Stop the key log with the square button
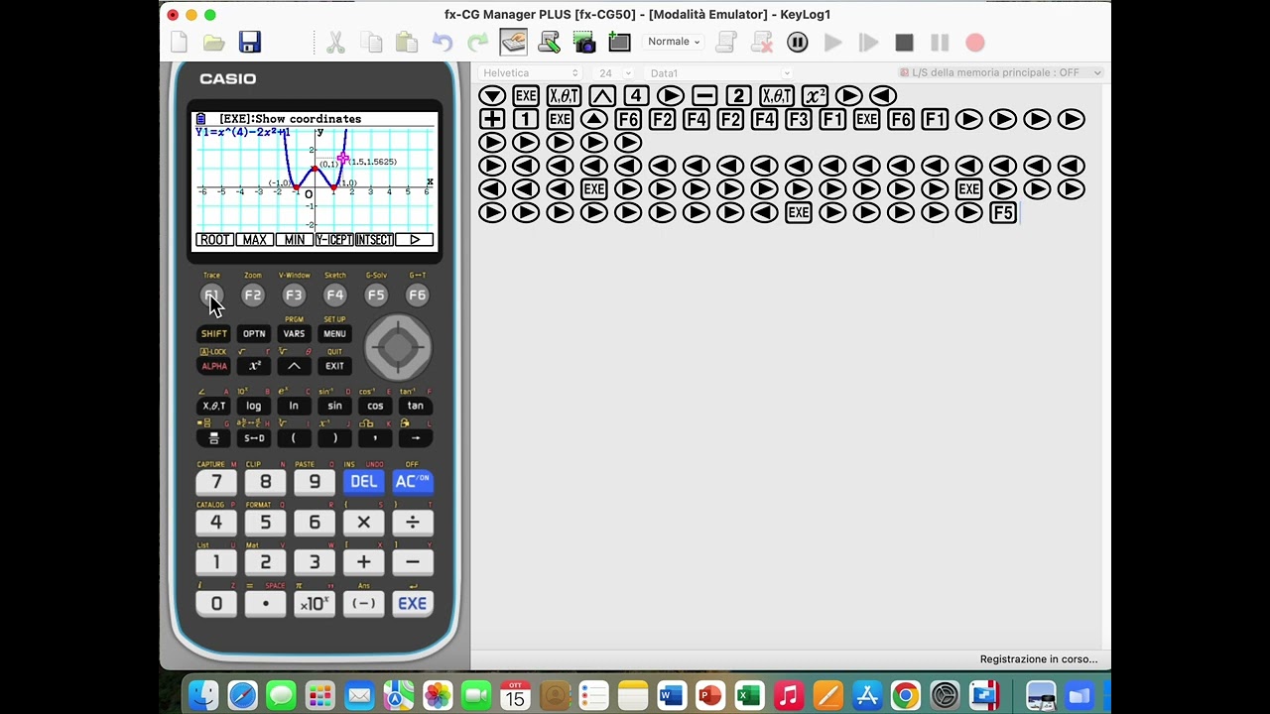 pos(904,43)
